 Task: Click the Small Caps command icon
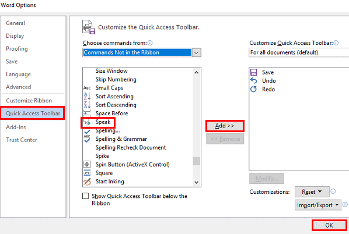pos(87,88)
